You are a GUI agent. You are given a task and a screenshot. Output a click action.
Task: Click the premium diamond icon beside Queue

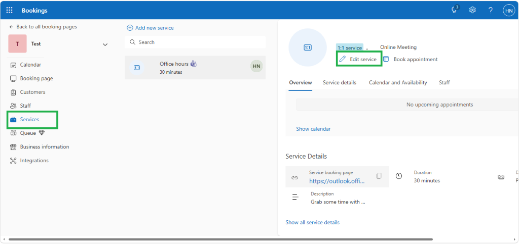[42, 133]
